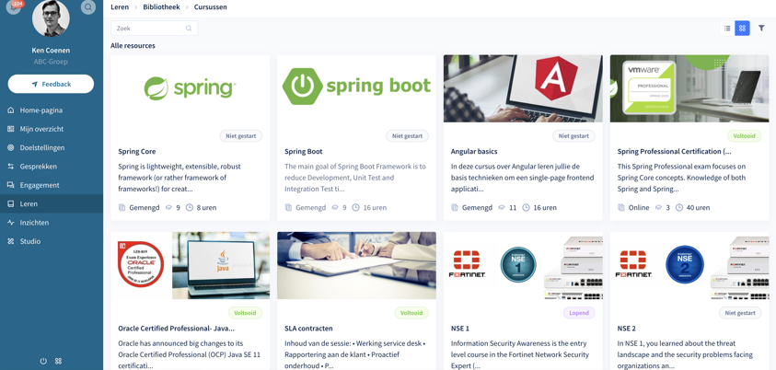Image resolution: width=776 pixels, height=370 pixels.
Task: Click Lopend badge on NSE 1
Action: pos(579,313)
